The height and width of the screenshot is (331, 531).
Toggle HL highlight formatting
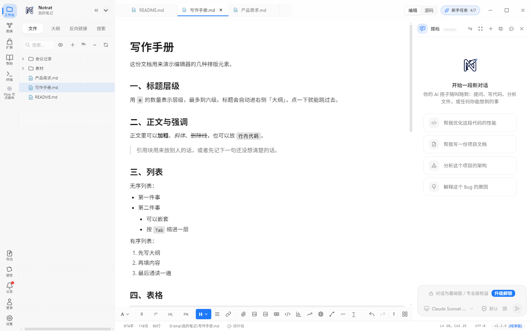pyautogui.click(x=171, y=314)
